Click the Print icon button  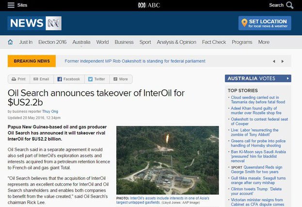coord(19,79)
